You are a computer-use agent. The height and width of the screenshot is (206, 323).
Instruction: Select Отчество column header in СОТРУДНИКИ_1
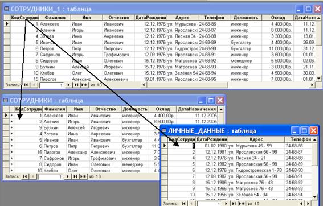point(118,18)
